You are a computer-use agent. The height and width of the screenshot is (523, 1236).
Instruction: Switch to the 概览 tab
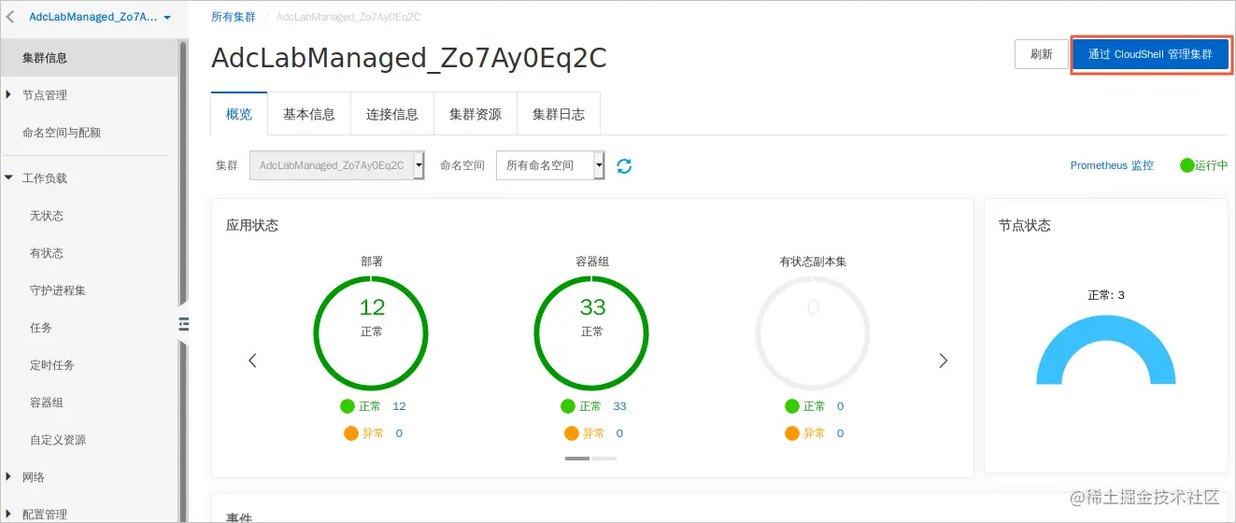click(x=239, y=114)
